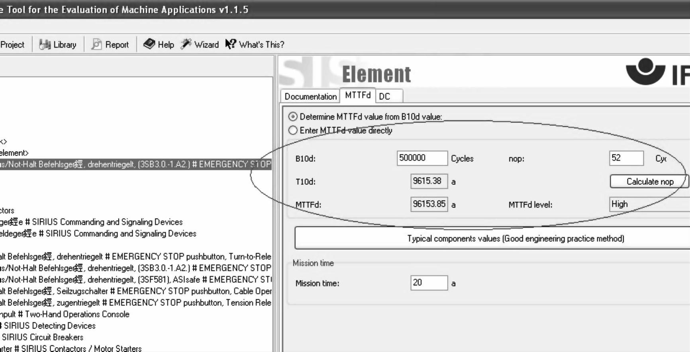Open the Report toolbar label
Viewport: 690px width, 352px height.
117,45
